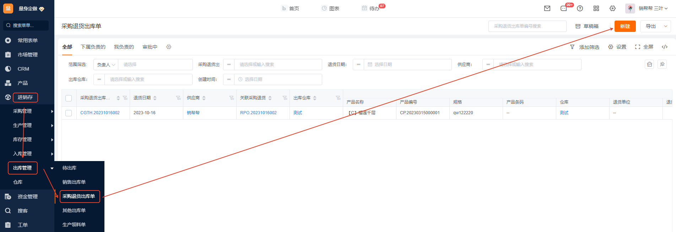Open the apps grid icon in header
The width and height of the screenshot is (676, 232).
coord(596,9)
